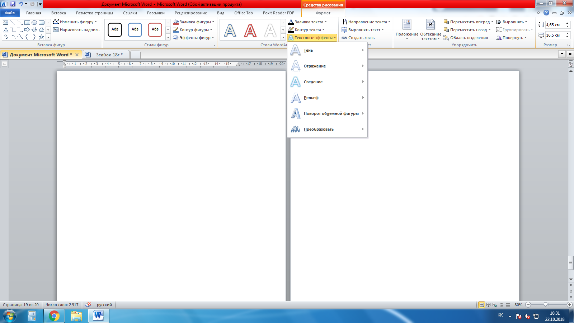Image resolution: width=574 pixels, height=323 pixels.
Task: Save the document from the quick access toolbar
Action: 13,4
